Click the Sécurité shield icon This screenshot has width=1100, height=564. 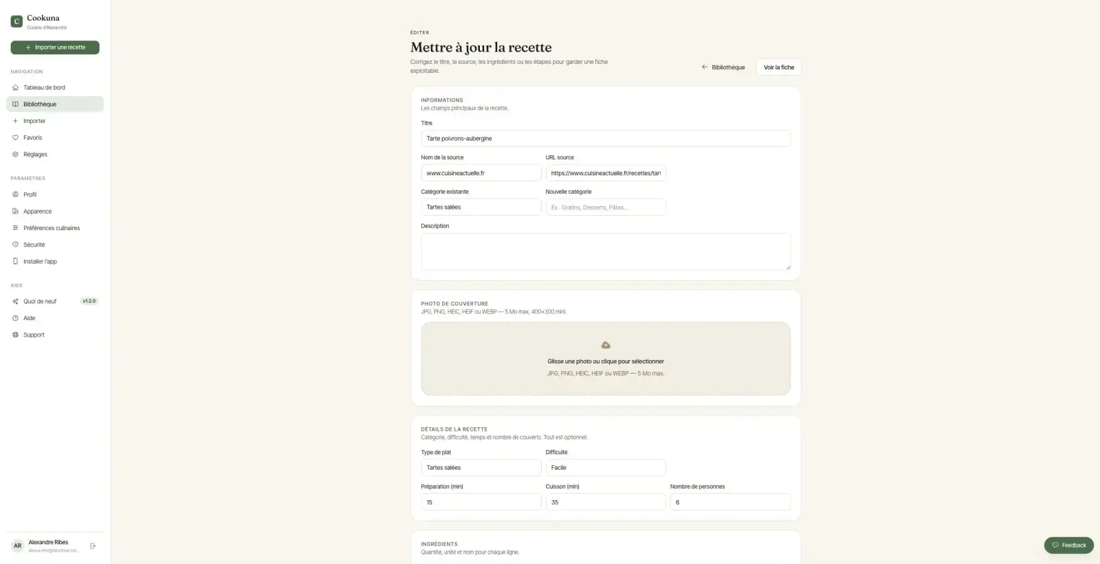15,245
